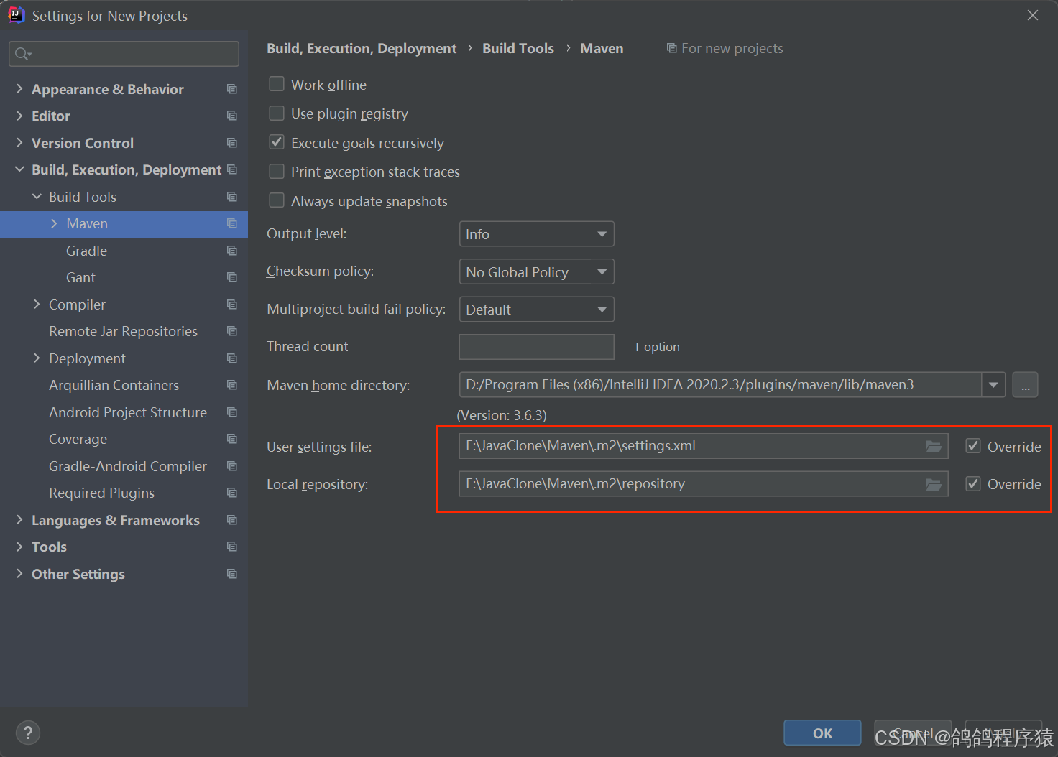Expand the Editor section arrow
The height and width of the screenshot is (757, 1058).
pyautogui.click(x=19, y=115)
